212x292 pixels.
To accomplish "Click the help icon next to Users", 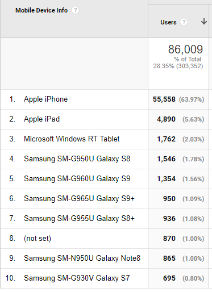I will point(184,22).
